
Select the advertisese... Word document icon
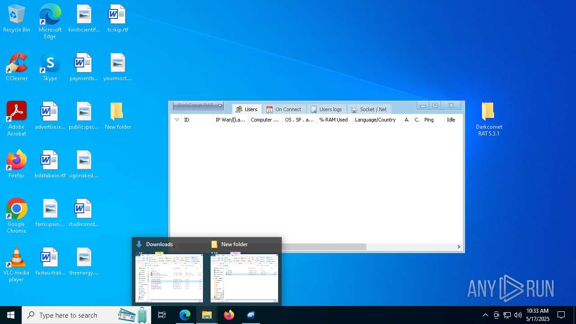pos(50,116)
